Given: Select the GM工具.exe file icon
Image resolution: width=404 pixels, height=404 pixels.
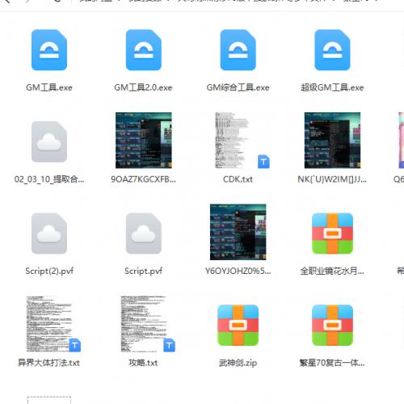Looking at the screenshot, I should pos(49,50).
